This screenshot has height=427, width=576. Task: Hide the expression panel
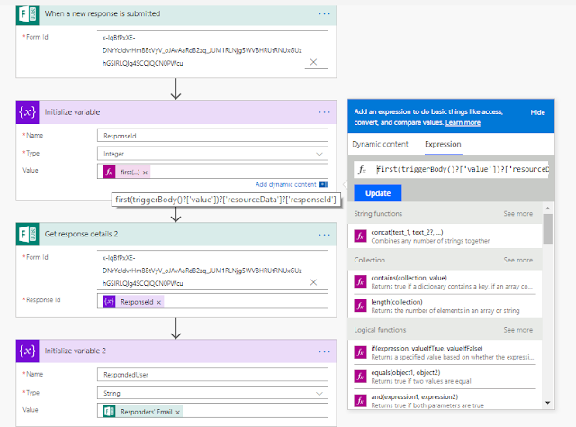(x=537, y=112)
